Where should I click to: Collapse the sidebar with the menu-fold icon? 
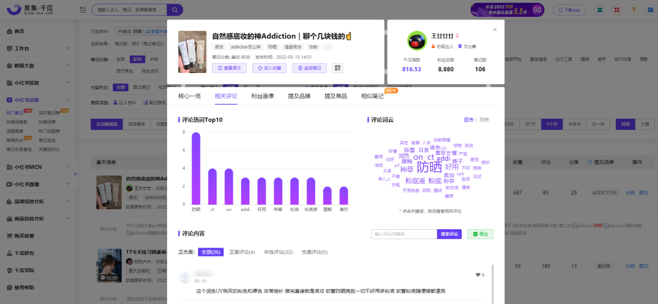83,9
